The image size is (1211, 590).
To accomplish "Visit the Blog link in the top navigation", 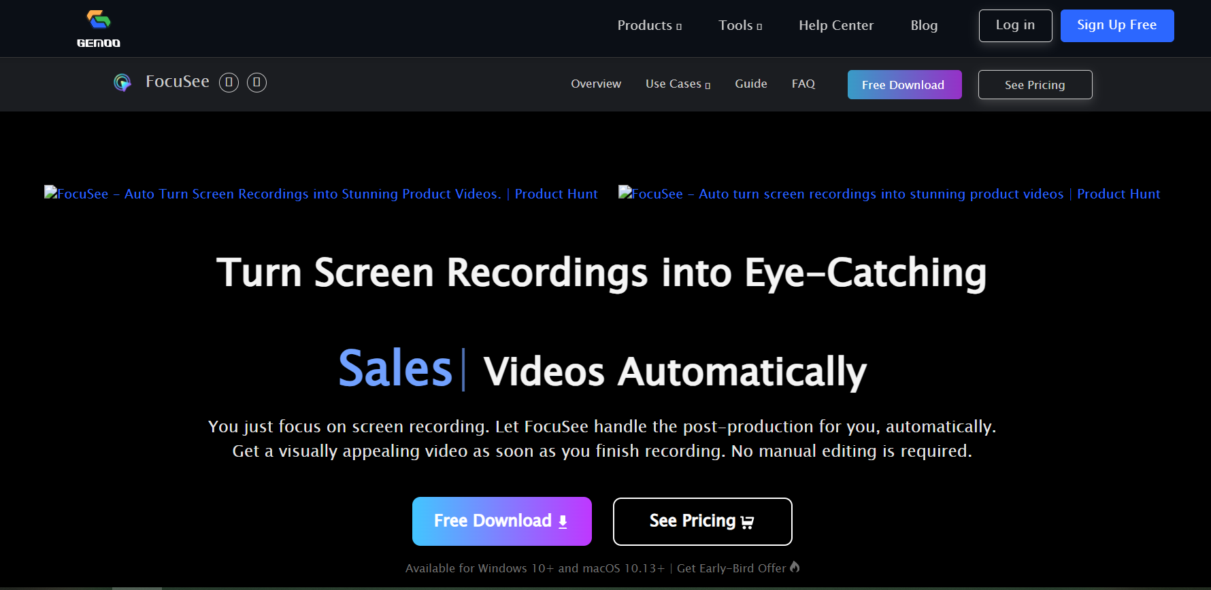I will click(x=924, y=26).
